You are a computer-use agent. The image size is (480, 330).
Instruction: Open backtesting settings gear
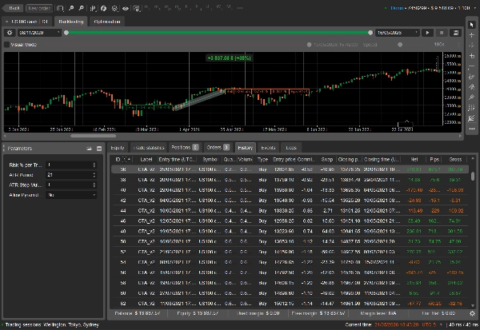(10, 33)
